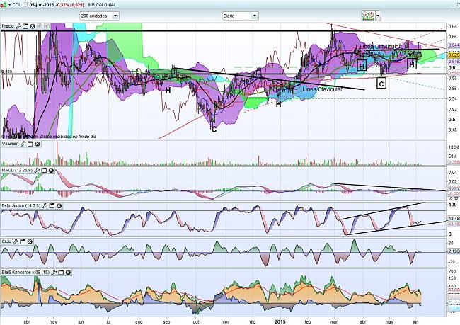Click the oct label on time axis
This screenshot has height=325, width=460.
click(x=196, y=321)
